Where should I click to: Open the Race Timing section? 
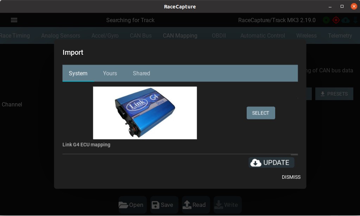click(x=15, y=36)
